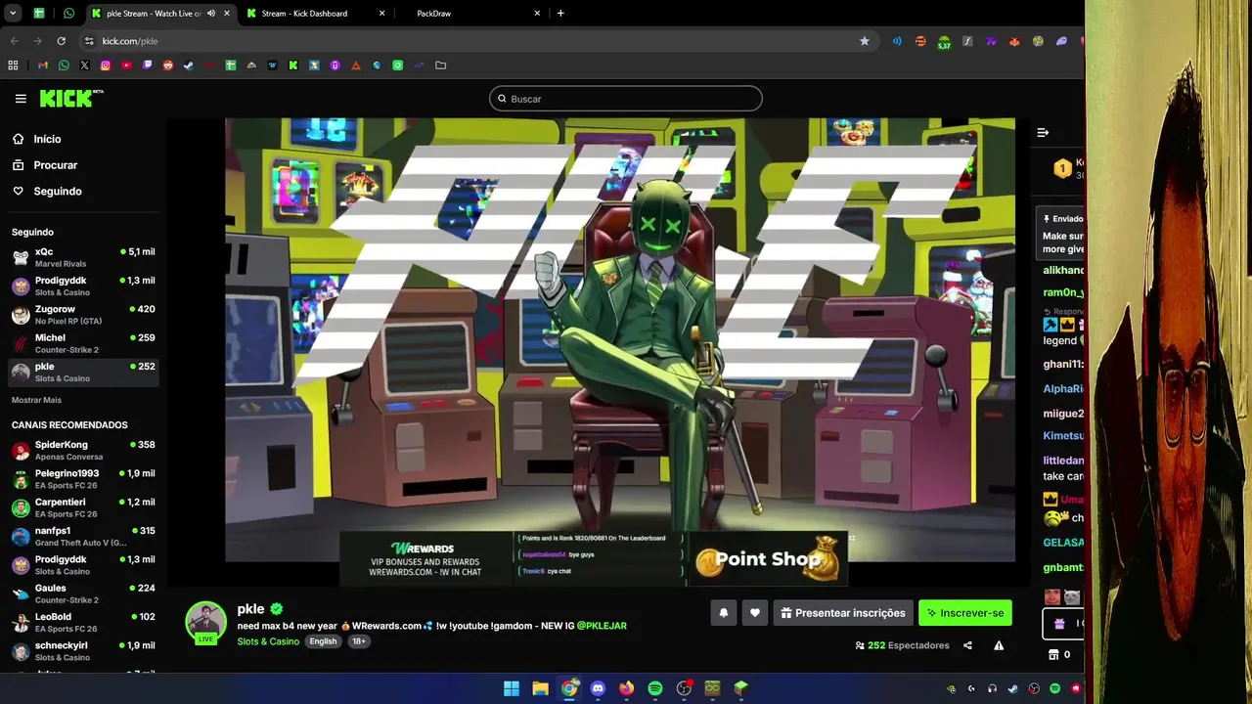This screenshot has height=704, width=1252.
Task: Open nanfps1 recommended channel
Action: 83,537
